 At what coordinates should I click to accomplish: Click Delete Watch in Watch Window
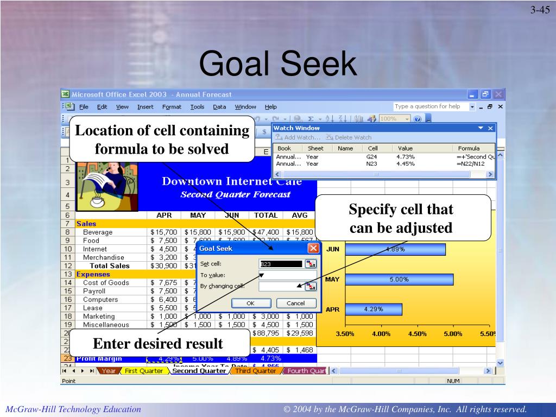[349, 137]
